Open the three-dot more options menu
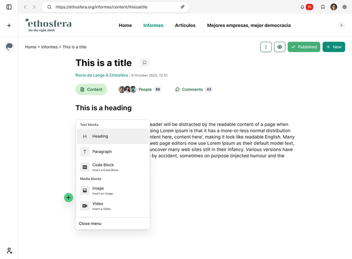The height and width of the screenshot is (259, 352). 266,47
